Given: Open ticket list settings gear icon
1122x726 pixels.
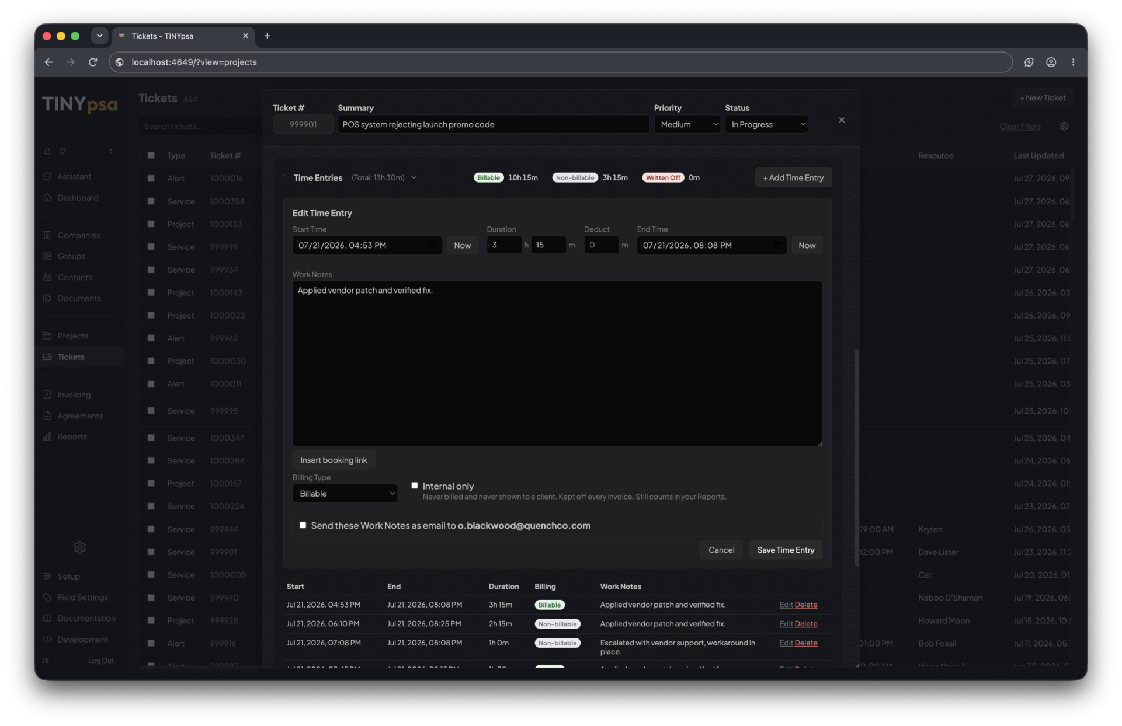Looking at the screenshot, I should click(x=1064, y=126).
